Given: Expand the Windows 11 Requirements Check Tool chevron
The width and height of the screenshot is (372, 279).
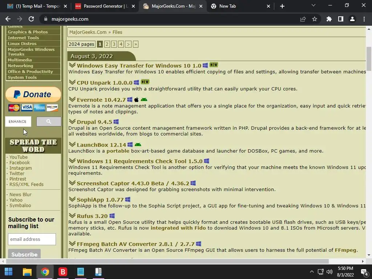Looking at the screenshot, I should pos(72,161).
